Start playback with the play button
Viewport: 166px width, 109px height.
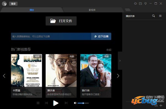pyautogui.click(x=56, y=103)
